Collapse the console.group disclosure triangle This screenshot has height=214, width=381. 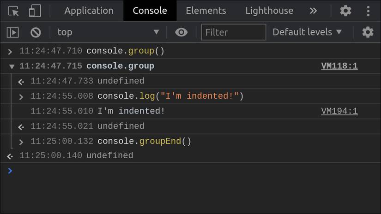coord(12,66)
